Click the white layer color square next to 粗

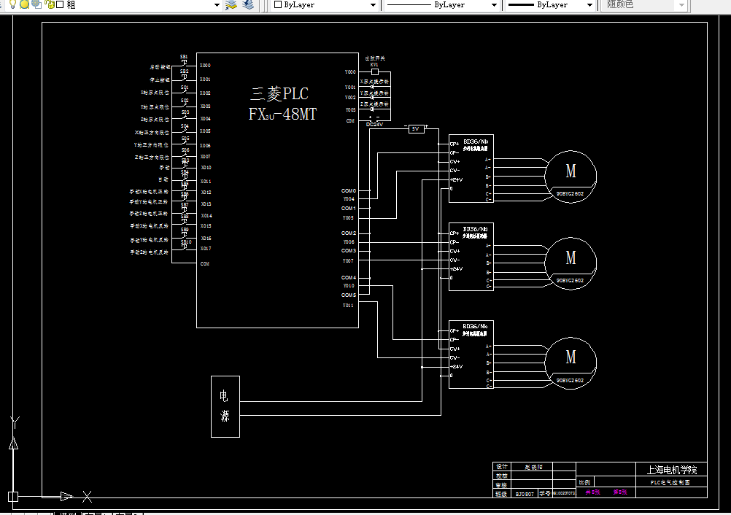pos(60,4)
